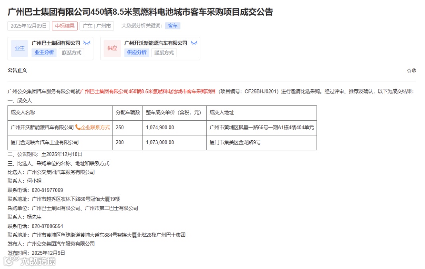Click phone number 020-81977069
Screen dimensions: 425x269
point(47,190)
